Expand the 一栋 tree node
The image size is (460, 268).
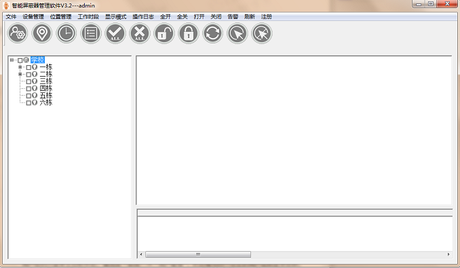pos(20,67)
